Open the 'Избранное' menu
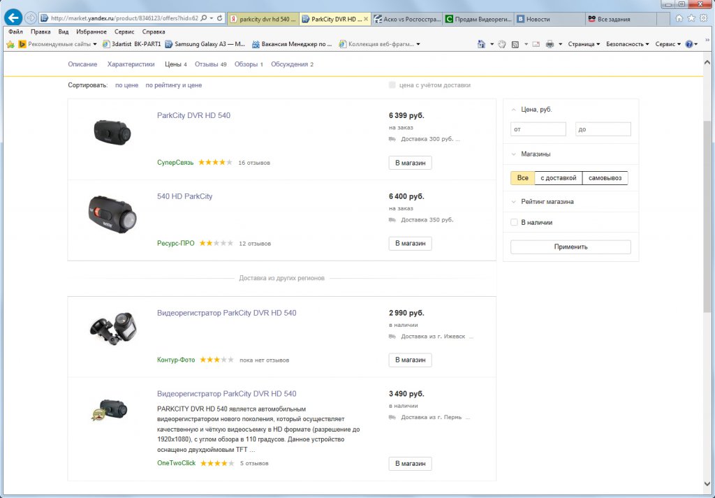This screenshot has height=498, width=715. [91, 32]
